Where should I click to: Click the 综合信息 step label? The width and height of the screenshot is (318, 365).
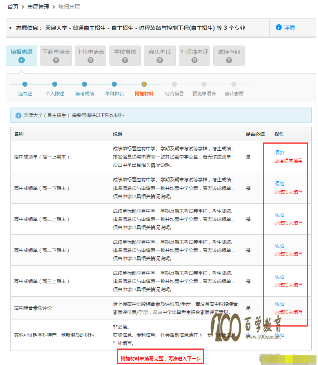[x=174, y=94]
